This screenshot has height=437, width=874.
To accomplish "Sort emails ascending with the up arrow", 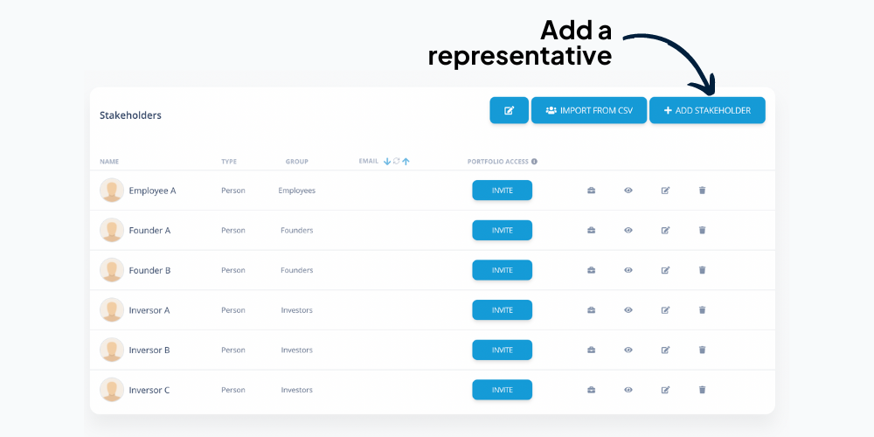I will tap(406, 161).
